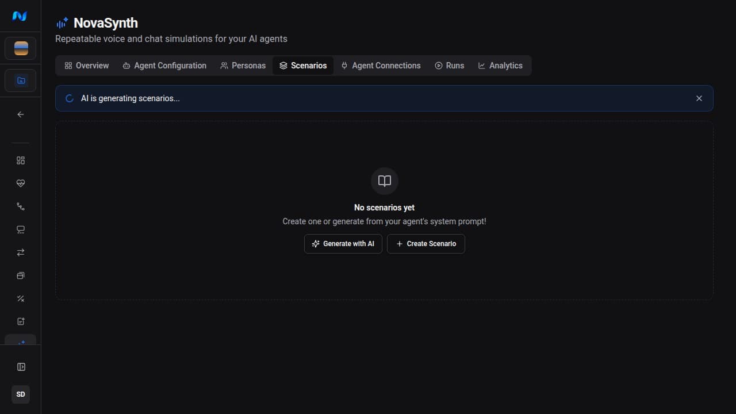The height and width of the screenshot is (414, 736).
Task: Toggle the sidebar collapse panel icon
Action: click(21, 367)
